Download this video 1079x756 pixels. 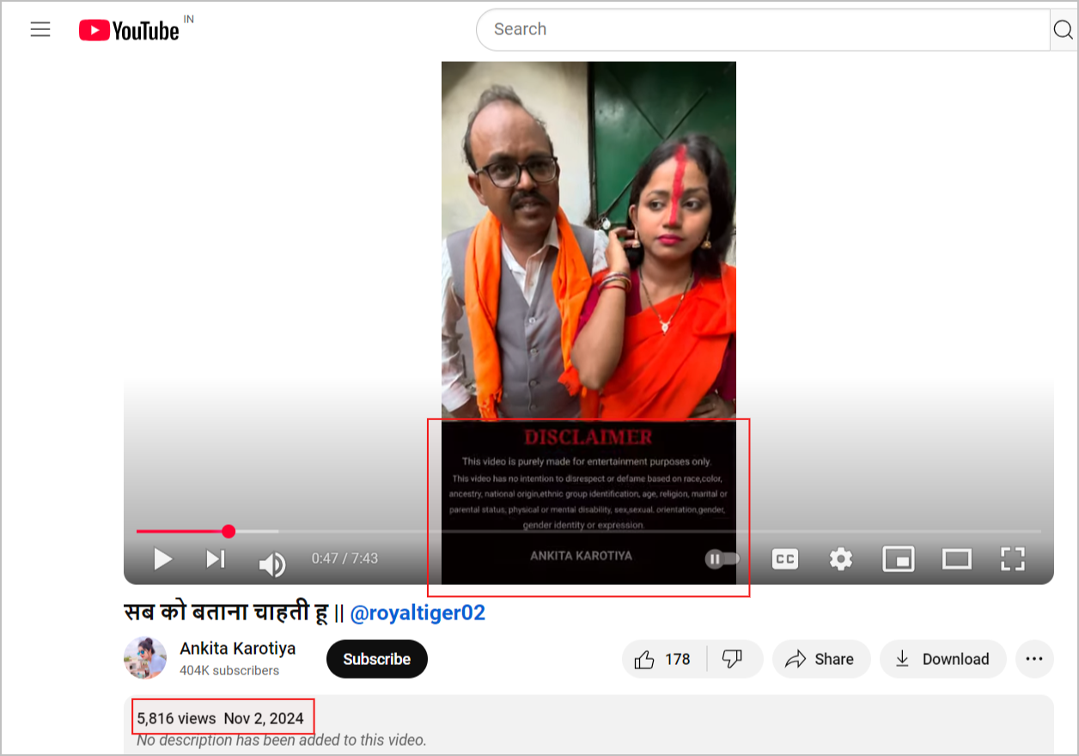[x=942, y=659]
